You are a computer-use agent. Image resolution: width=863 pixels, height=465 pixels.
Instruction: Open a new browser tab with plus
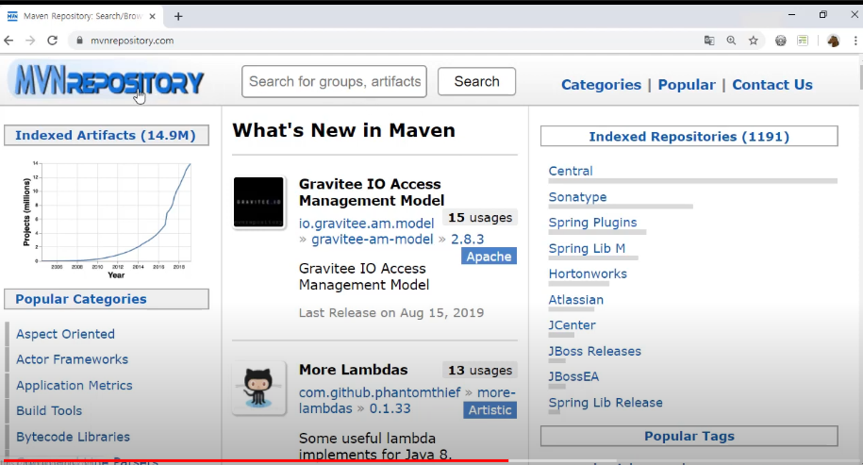[178, 17]
